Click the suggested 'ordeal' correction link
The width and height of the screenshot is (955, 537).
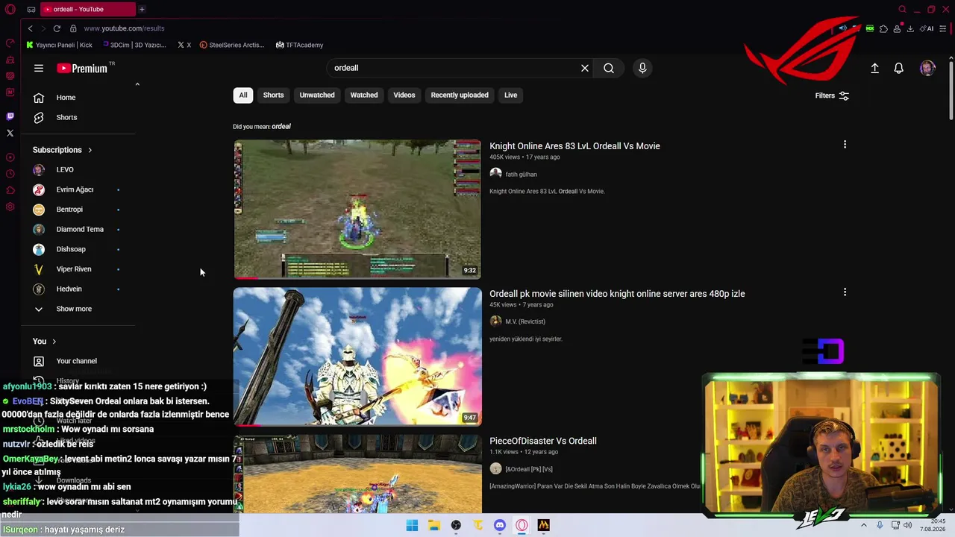click(x=281, y=127)
